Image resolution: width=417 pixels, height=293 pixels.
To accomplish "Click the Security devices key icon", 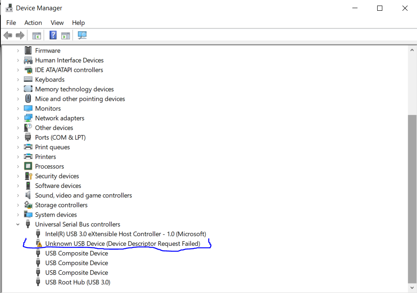I will click(x=28, y=176).
